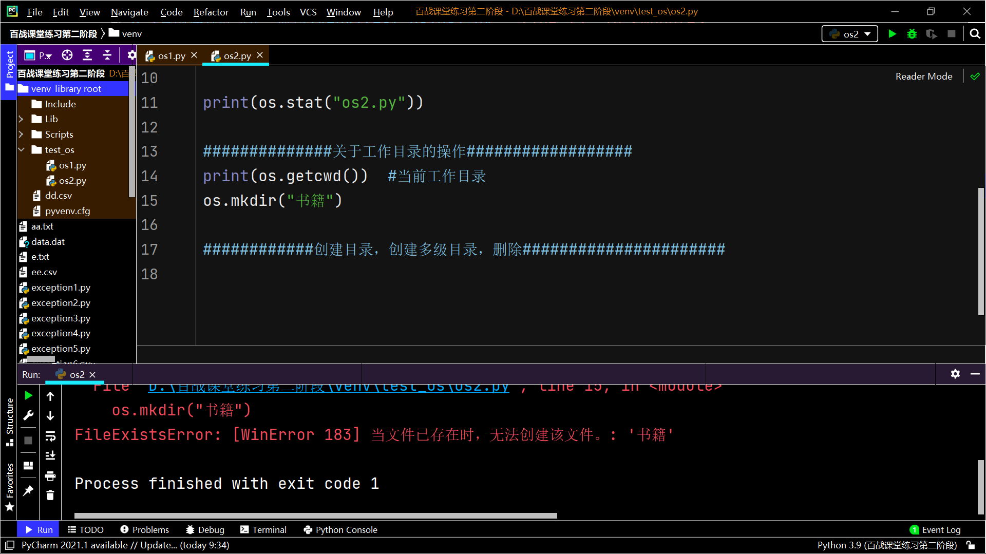986x554 pixels.
Task: Click the Project tree vertical scrollbar
Action: point(132,132)
